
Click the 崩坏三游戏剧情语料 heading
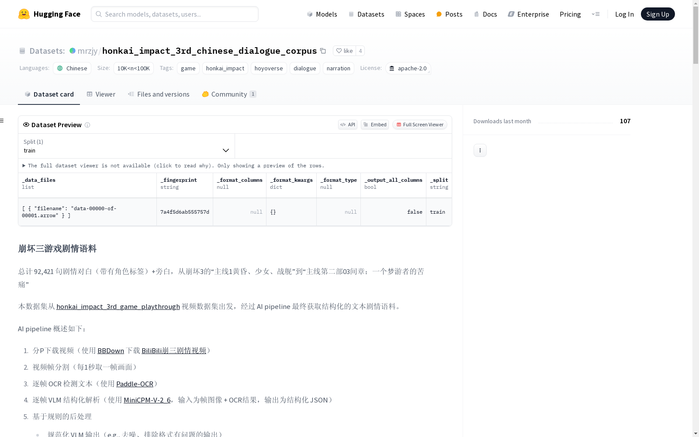pos(57,249)
